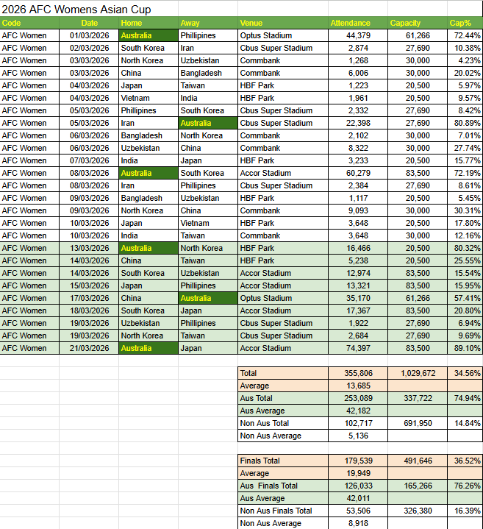Select the Aus Finals Total label cell
This screenshot has height=529, width=483.
tap(283, 486)
